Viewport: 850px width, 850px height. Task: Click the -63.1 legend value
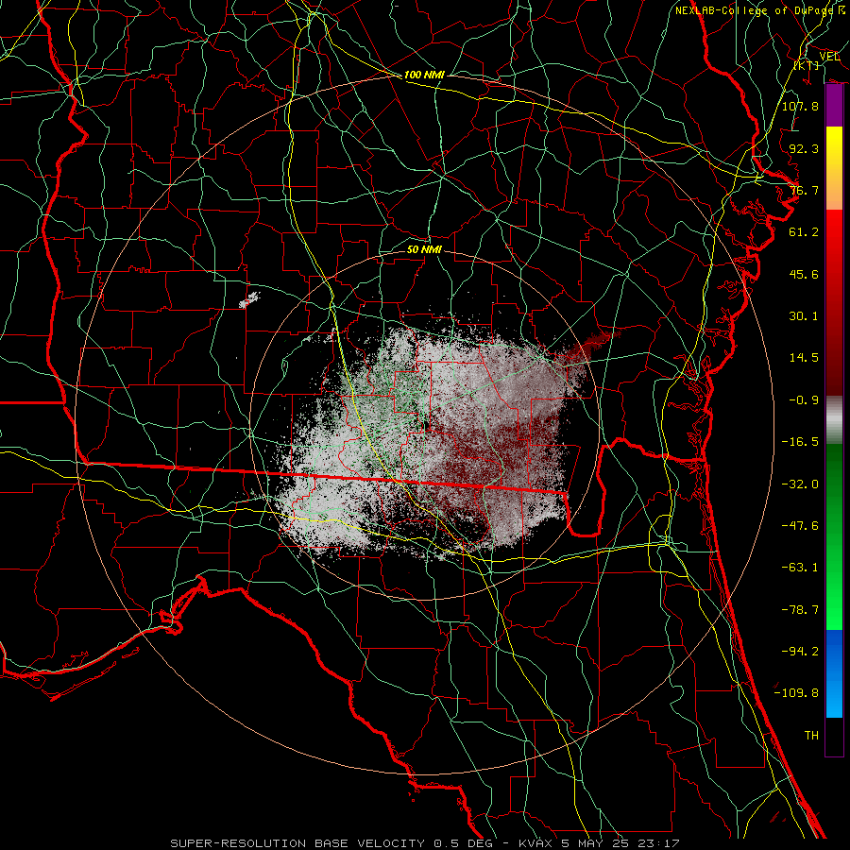[x=800, y=568]
